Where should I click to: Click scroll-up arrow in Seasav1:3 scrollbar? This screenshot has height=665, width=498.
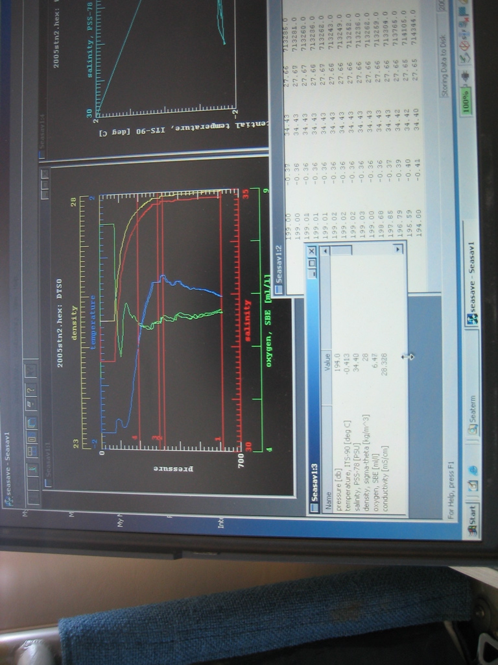[326, 250]
